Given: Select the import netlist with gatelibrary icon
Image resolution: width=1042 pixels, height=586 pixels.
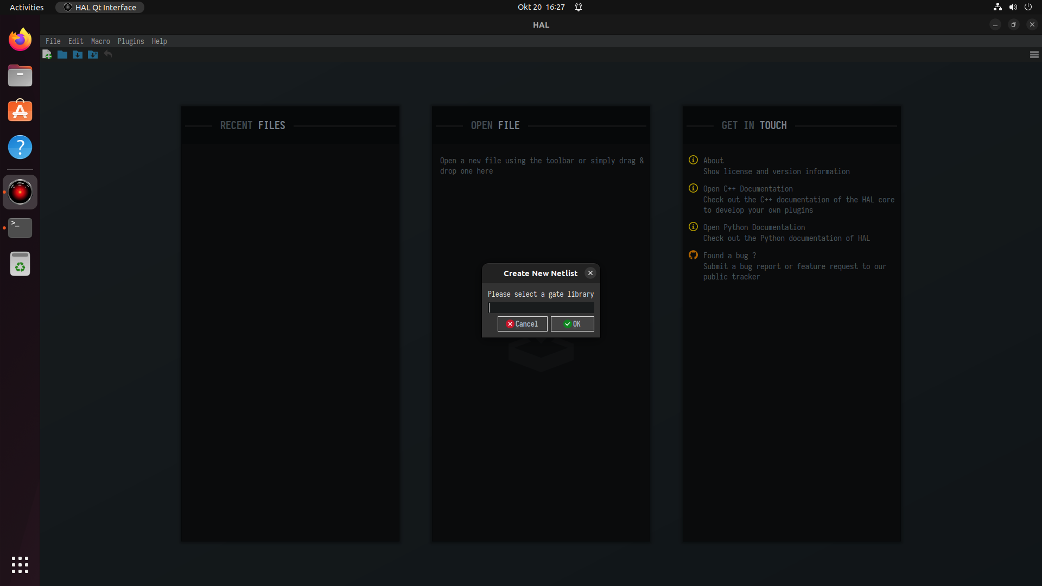Looking at the screenshot, I should 92,54.
